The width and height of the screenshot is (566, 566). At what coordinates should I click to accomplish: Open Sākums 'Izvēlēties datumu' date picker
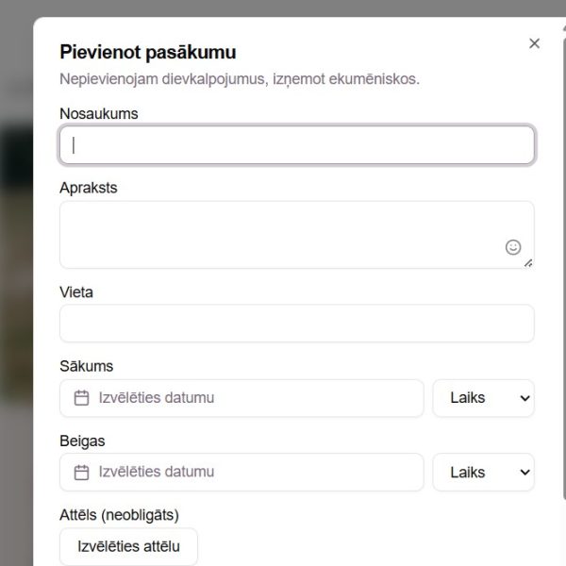[x=241, y=398]
